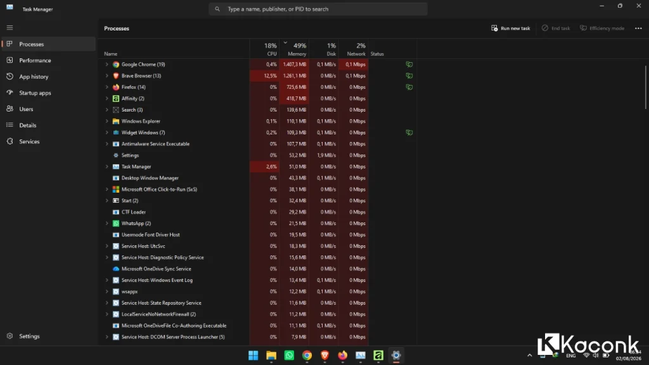Click the Settings process gear icon
This screenshot has height=365, width=649.
click(x=116, y=155)
